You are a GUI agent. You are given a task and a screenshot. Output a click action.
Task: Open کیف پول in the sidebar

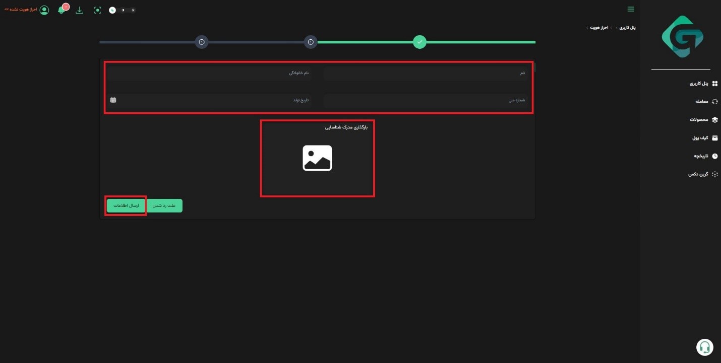(x=704, y=138)
